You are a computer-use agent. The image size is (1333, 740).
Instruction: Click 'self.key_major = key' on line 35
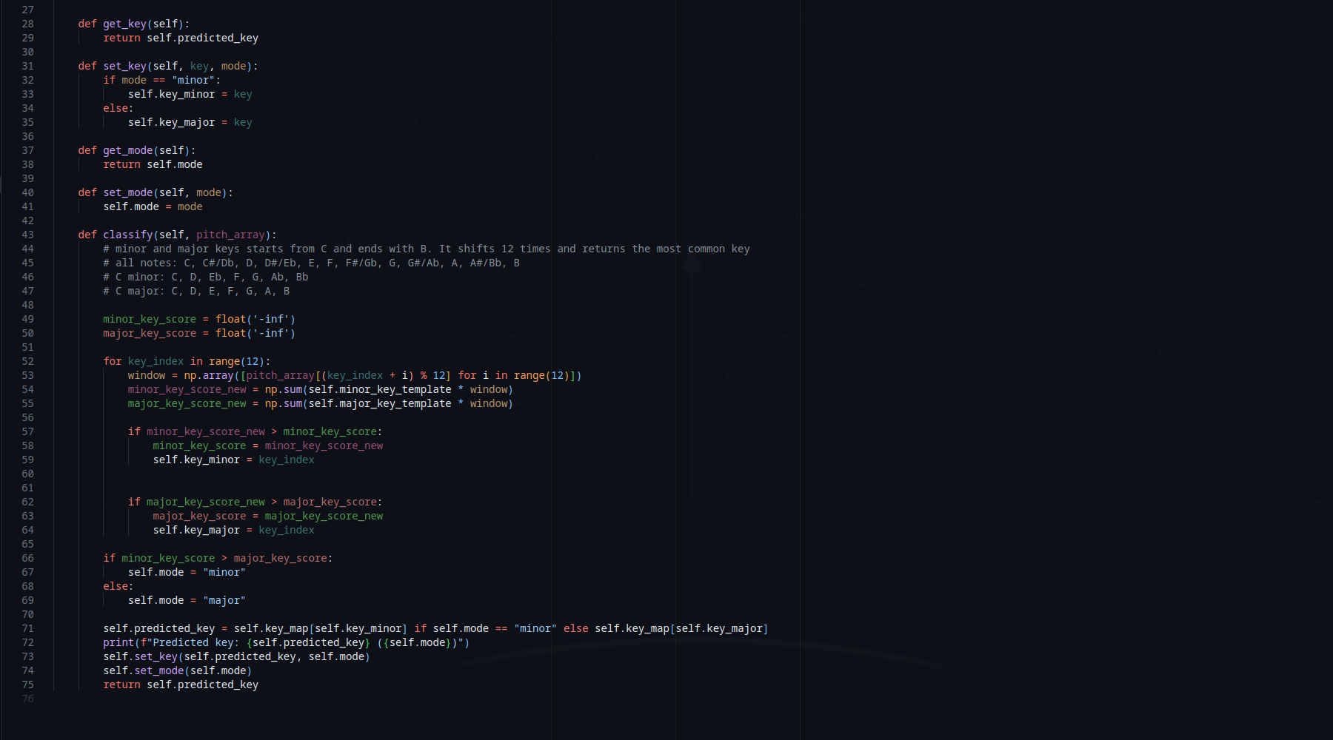pos(190,122)
